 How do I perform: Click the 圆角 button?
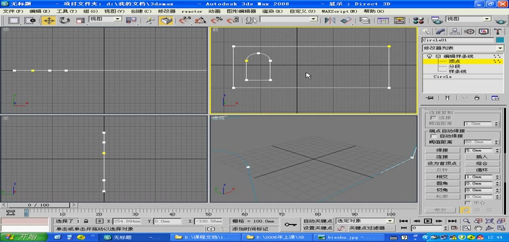[442, 183]
